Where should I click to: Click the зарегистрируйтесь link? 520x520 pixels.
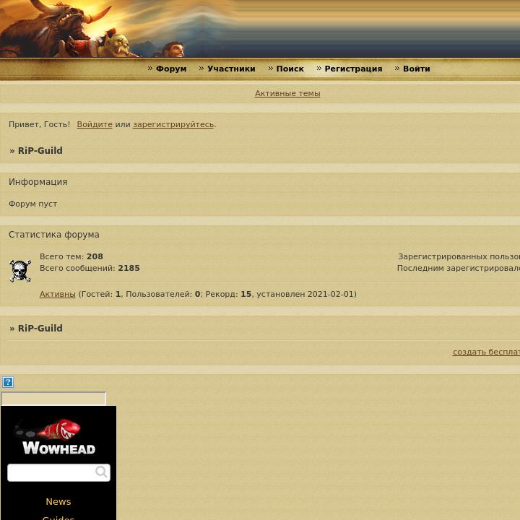[173, 124]
